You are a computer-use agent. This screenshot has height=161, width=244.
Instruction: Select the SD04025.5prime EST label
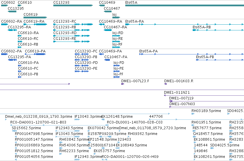tap(225, 145)
